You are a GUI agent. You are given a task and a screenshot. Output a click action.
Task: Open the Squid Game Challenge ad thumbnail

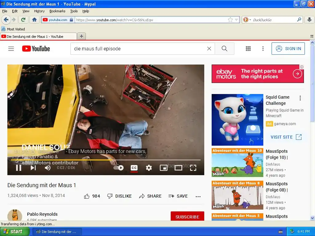click(x=237, y=120)
